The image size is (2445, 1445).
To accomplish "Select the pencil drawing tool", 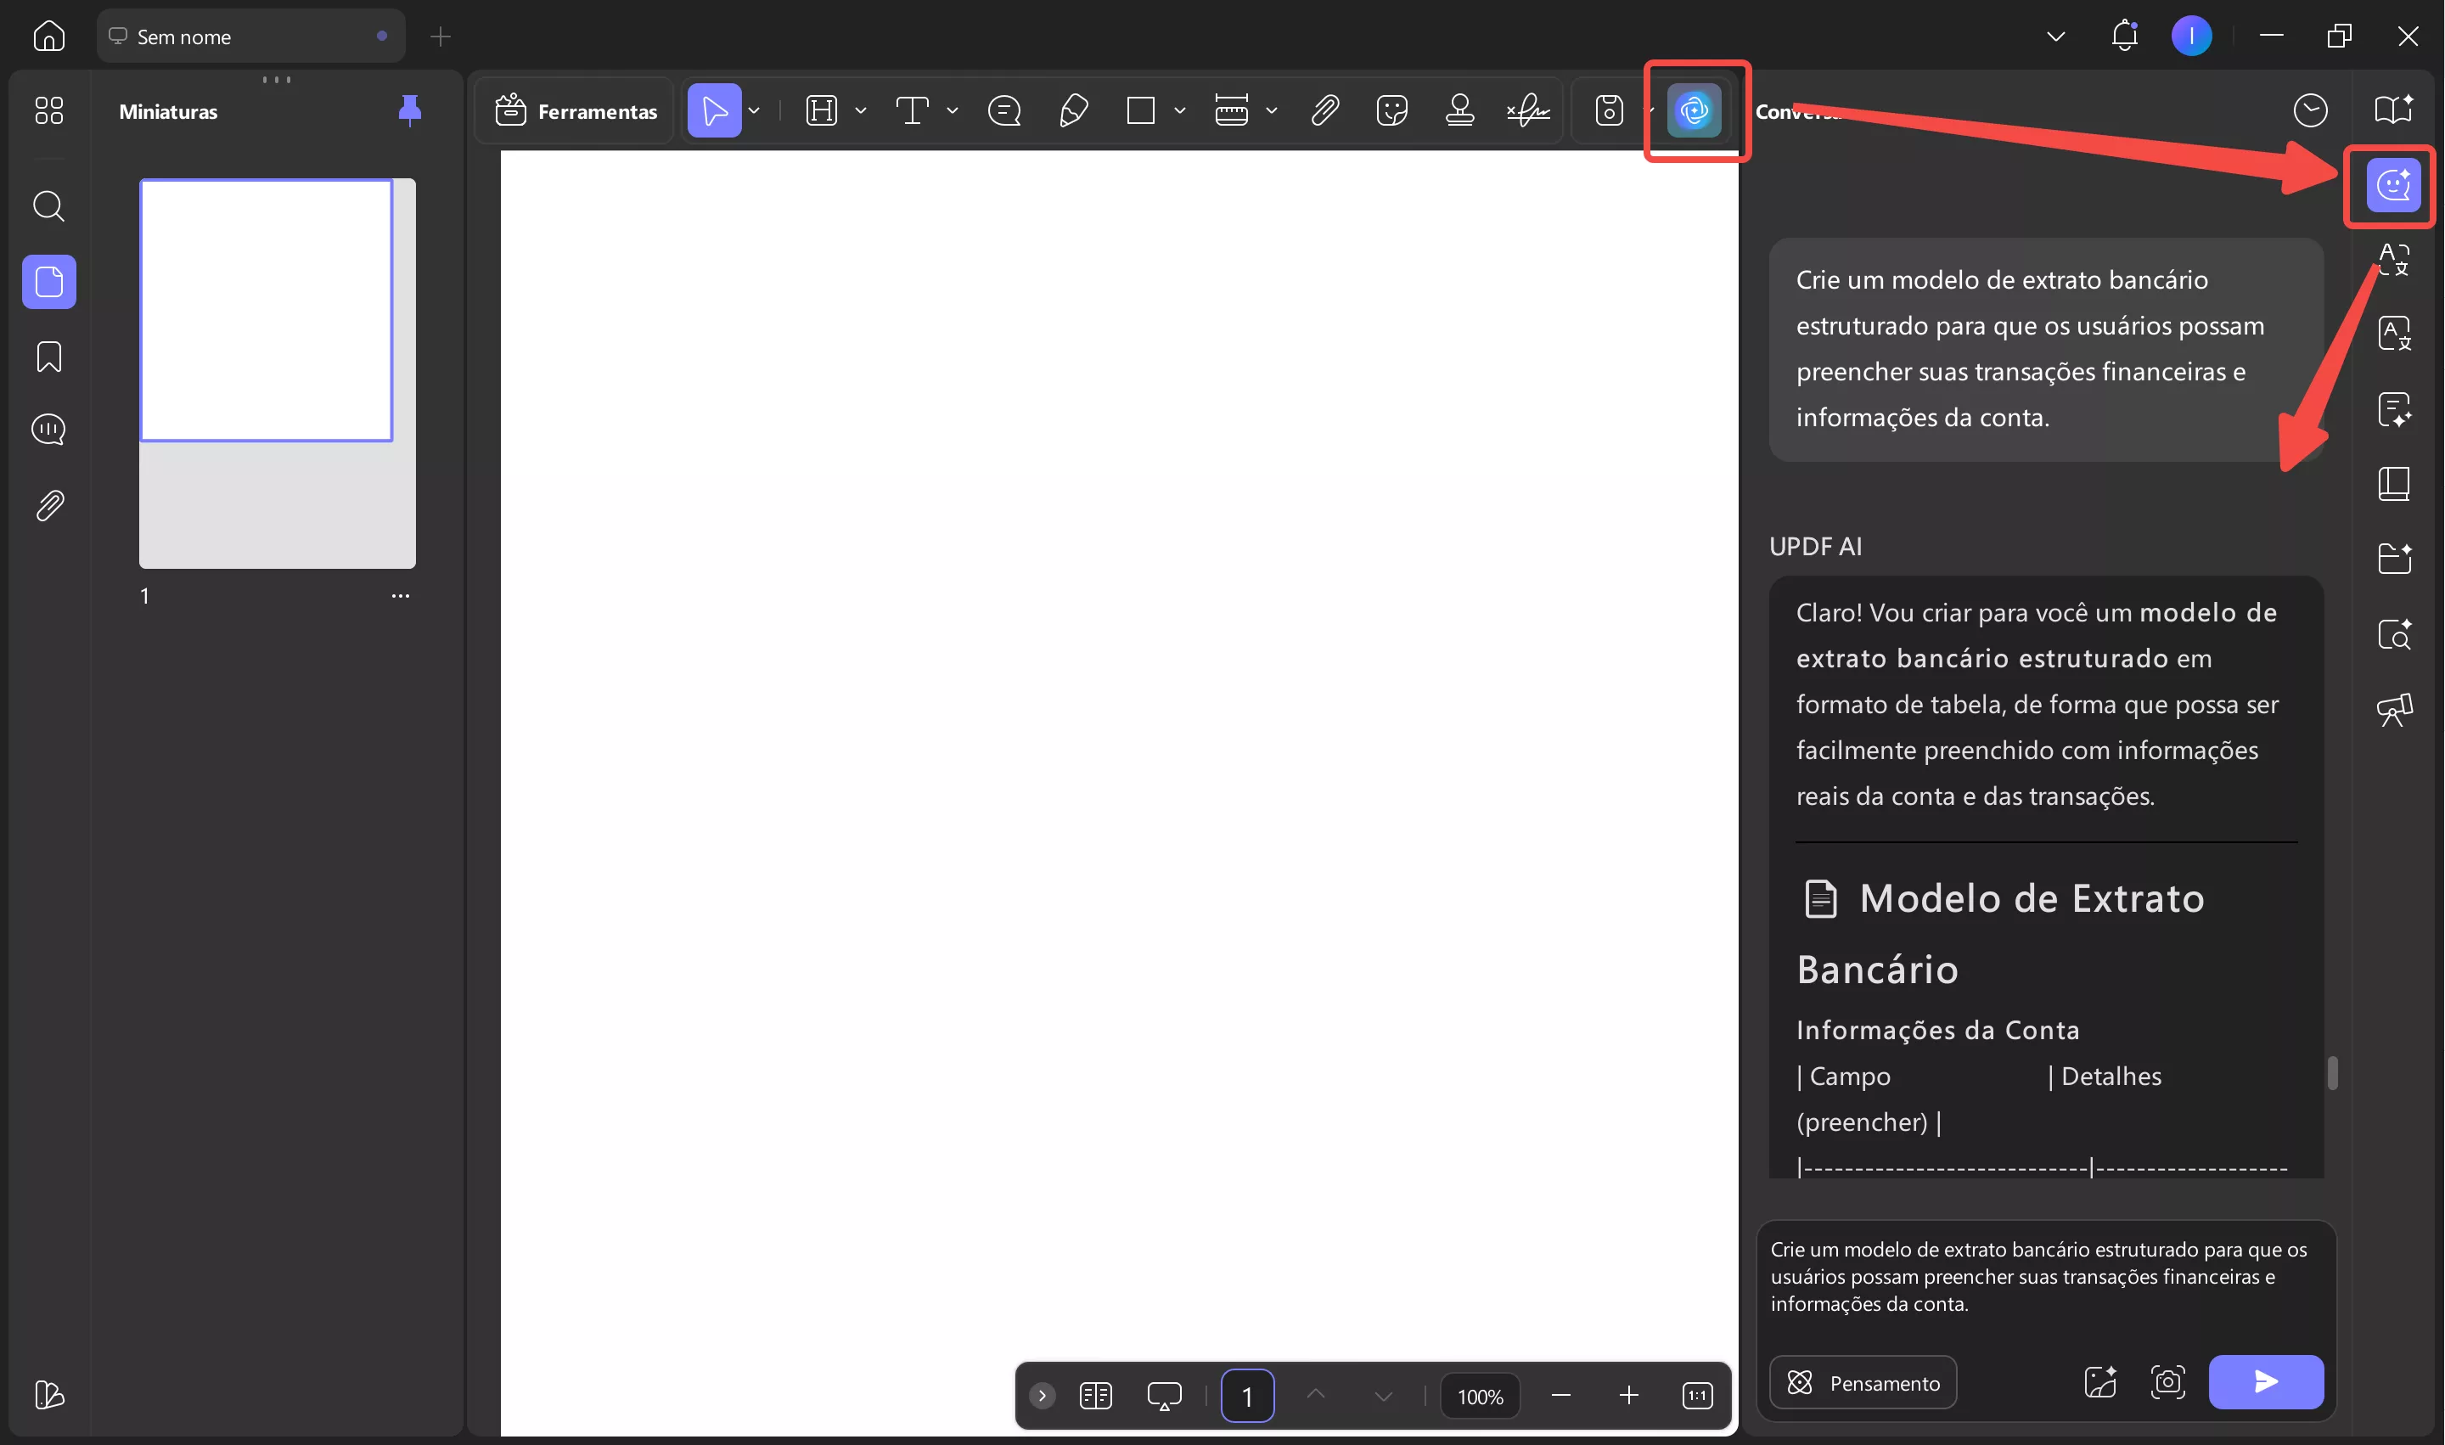I will [1073, 111].
